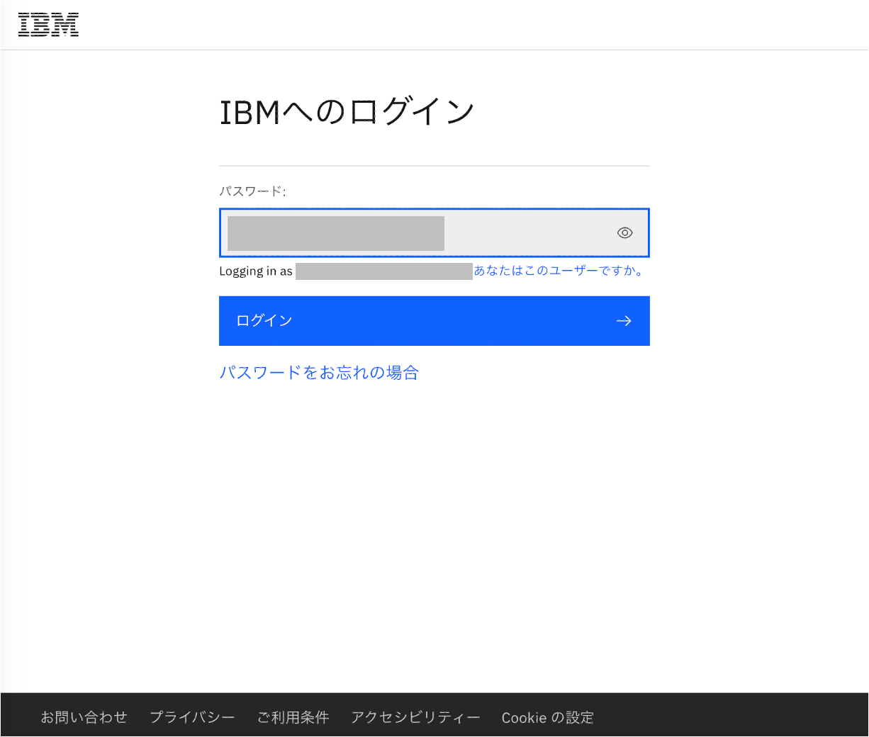The image size is (869, 737).
Task: Focus the password input field
Action: [x=434, y=232]
